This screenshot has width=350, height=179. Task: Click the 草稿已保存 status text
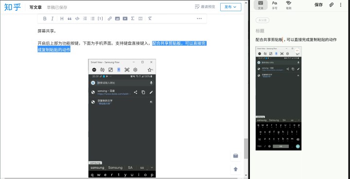tap(57, 7)
